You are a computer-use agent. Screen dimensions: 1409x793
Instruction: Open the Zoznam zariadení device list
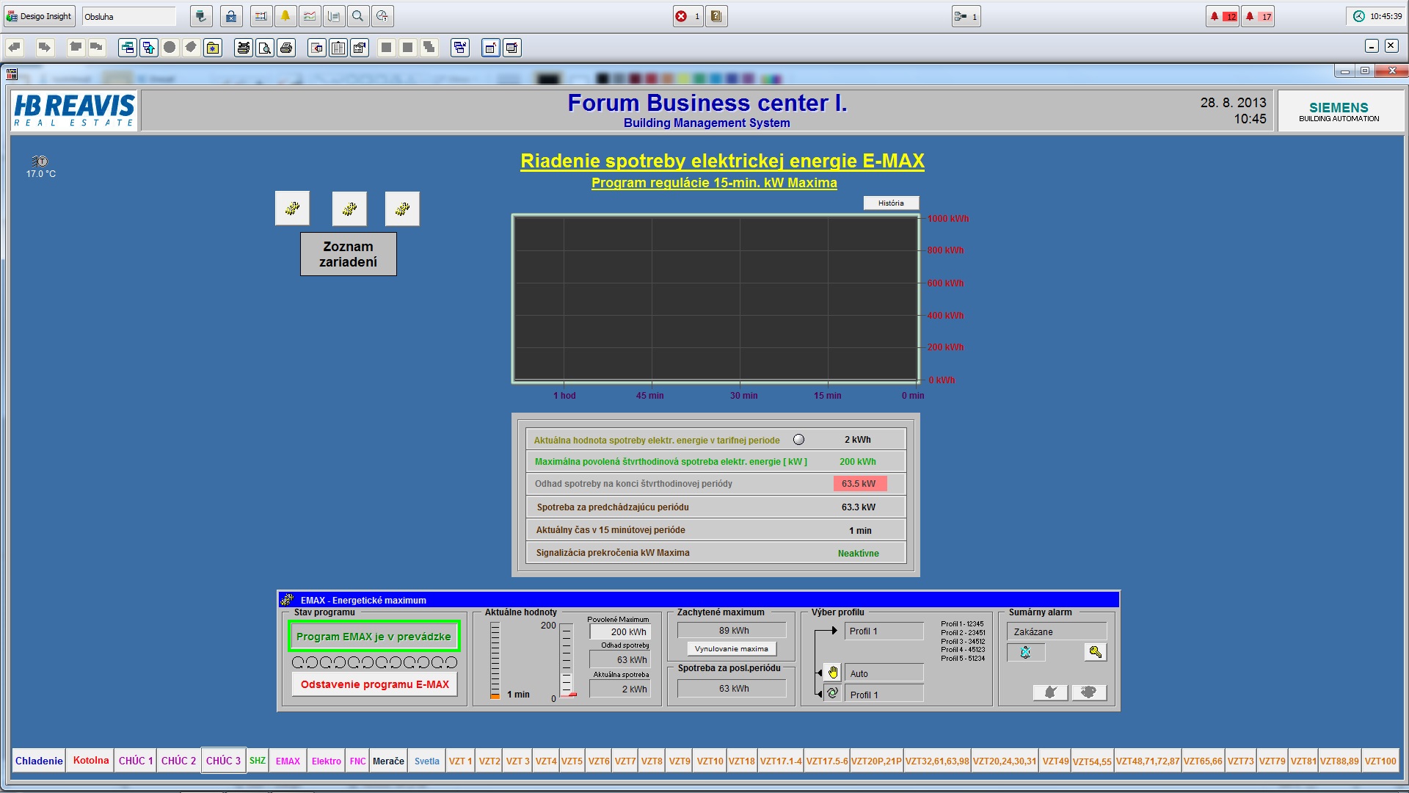(349, 254)
